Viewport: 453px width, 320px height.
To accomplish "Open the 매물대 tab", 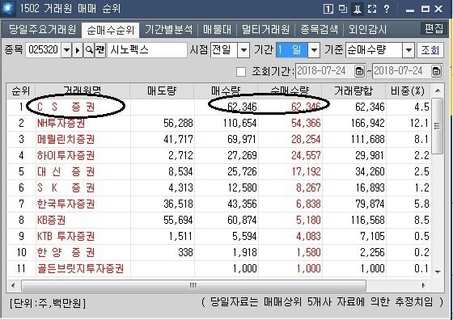I will click(x=217, y=29).
